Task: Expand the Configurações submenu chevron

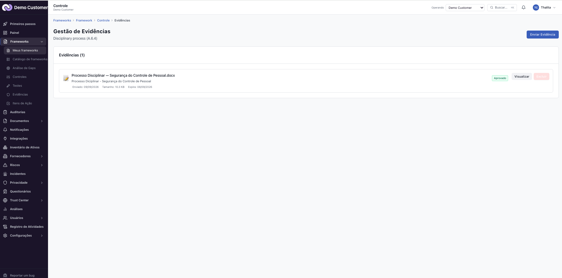Action: click(42, 236)
